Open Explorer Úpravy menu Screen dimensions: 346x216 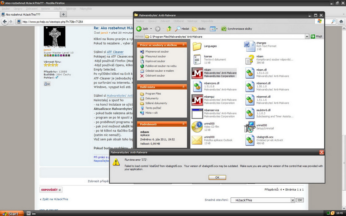(x=152, y=21)
